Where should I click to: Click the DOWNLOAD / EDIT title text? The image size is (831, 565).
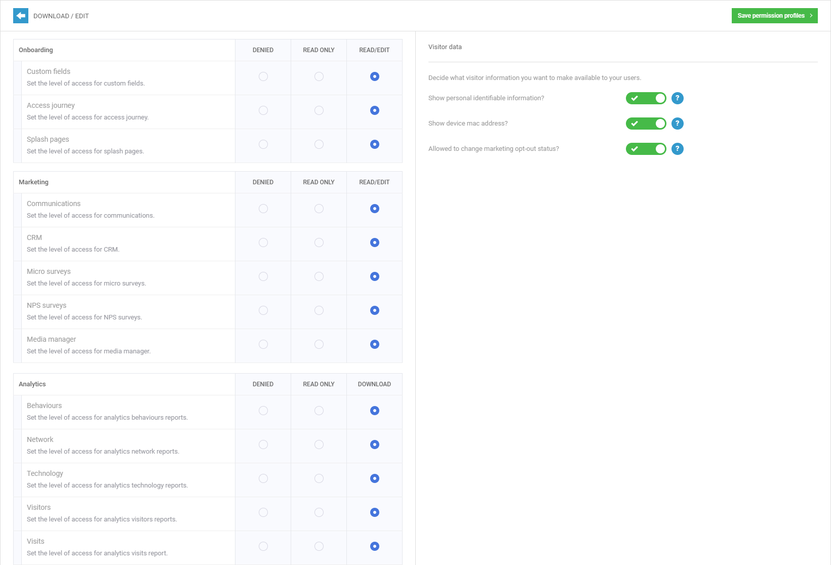61,16
